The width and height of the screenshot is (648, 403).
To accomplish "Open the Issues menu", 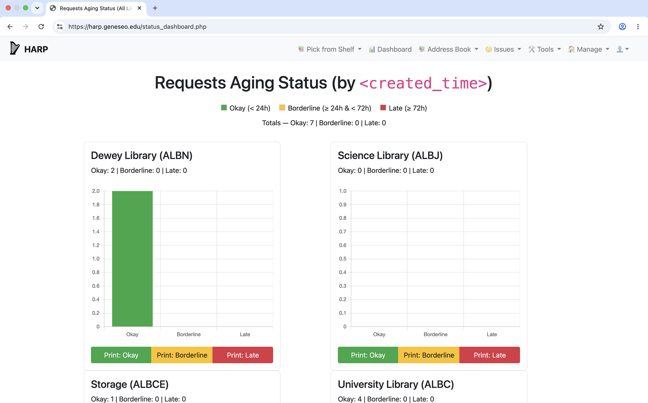I will click(x=503, y=49).
